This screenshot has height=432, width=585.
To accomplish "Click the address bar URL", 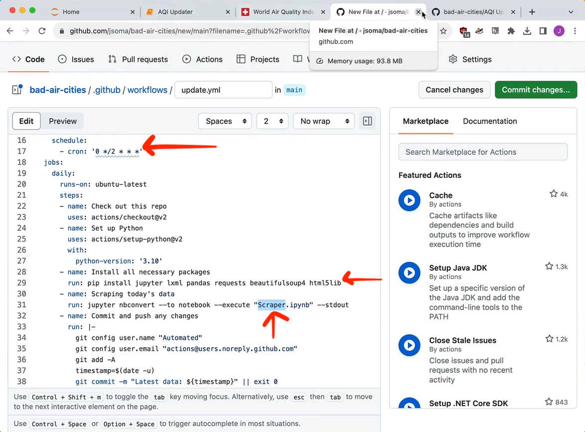I will click(190, 31).
